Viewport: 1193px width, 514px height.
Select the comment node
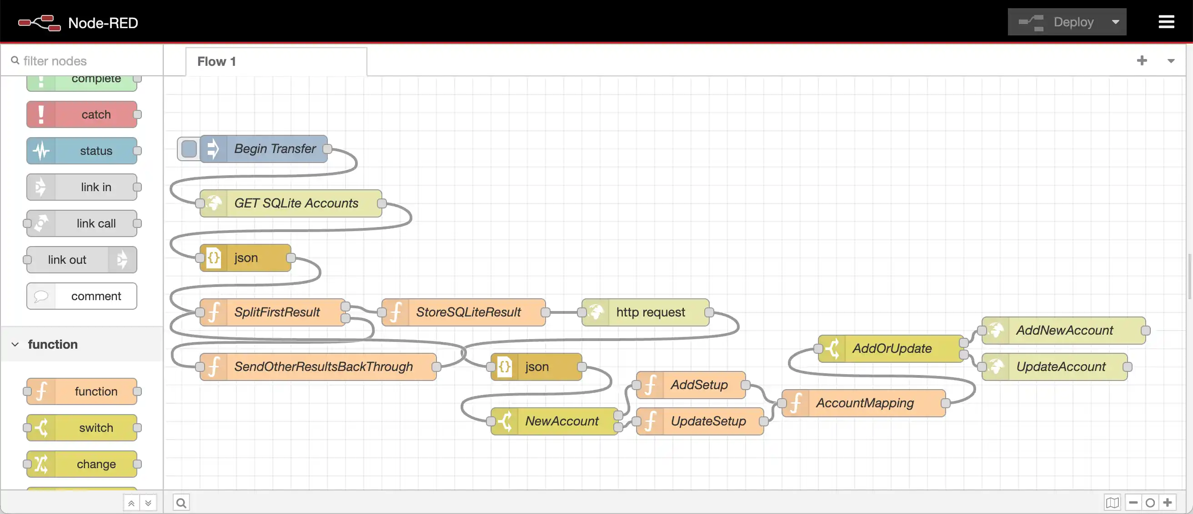coord(81,296)
